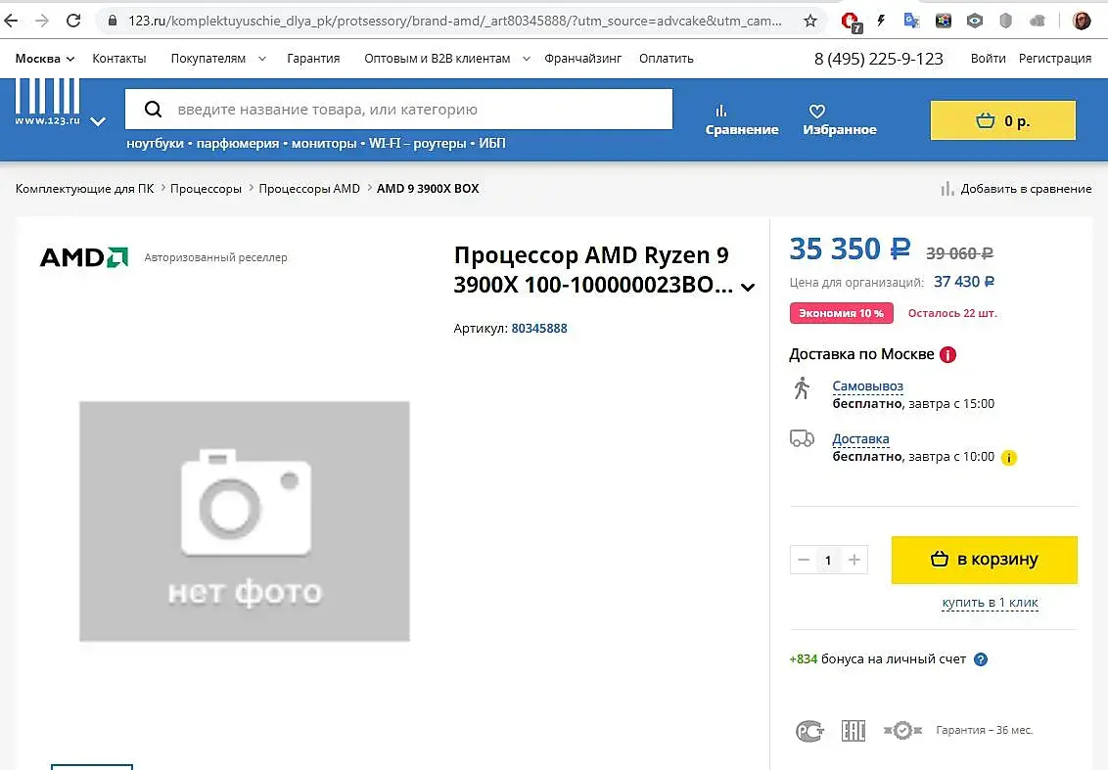
Task: Click Добавить в сравнение
Action: point(1016,189)
